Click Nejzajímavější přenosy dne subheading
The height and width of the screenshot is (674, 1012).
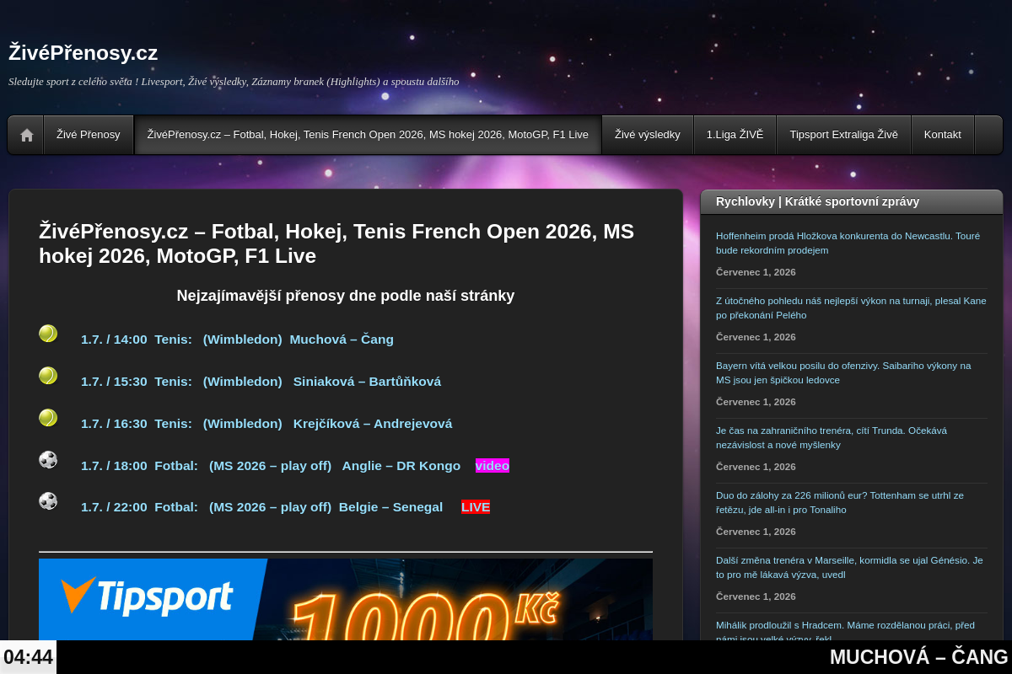pos(346,296)
